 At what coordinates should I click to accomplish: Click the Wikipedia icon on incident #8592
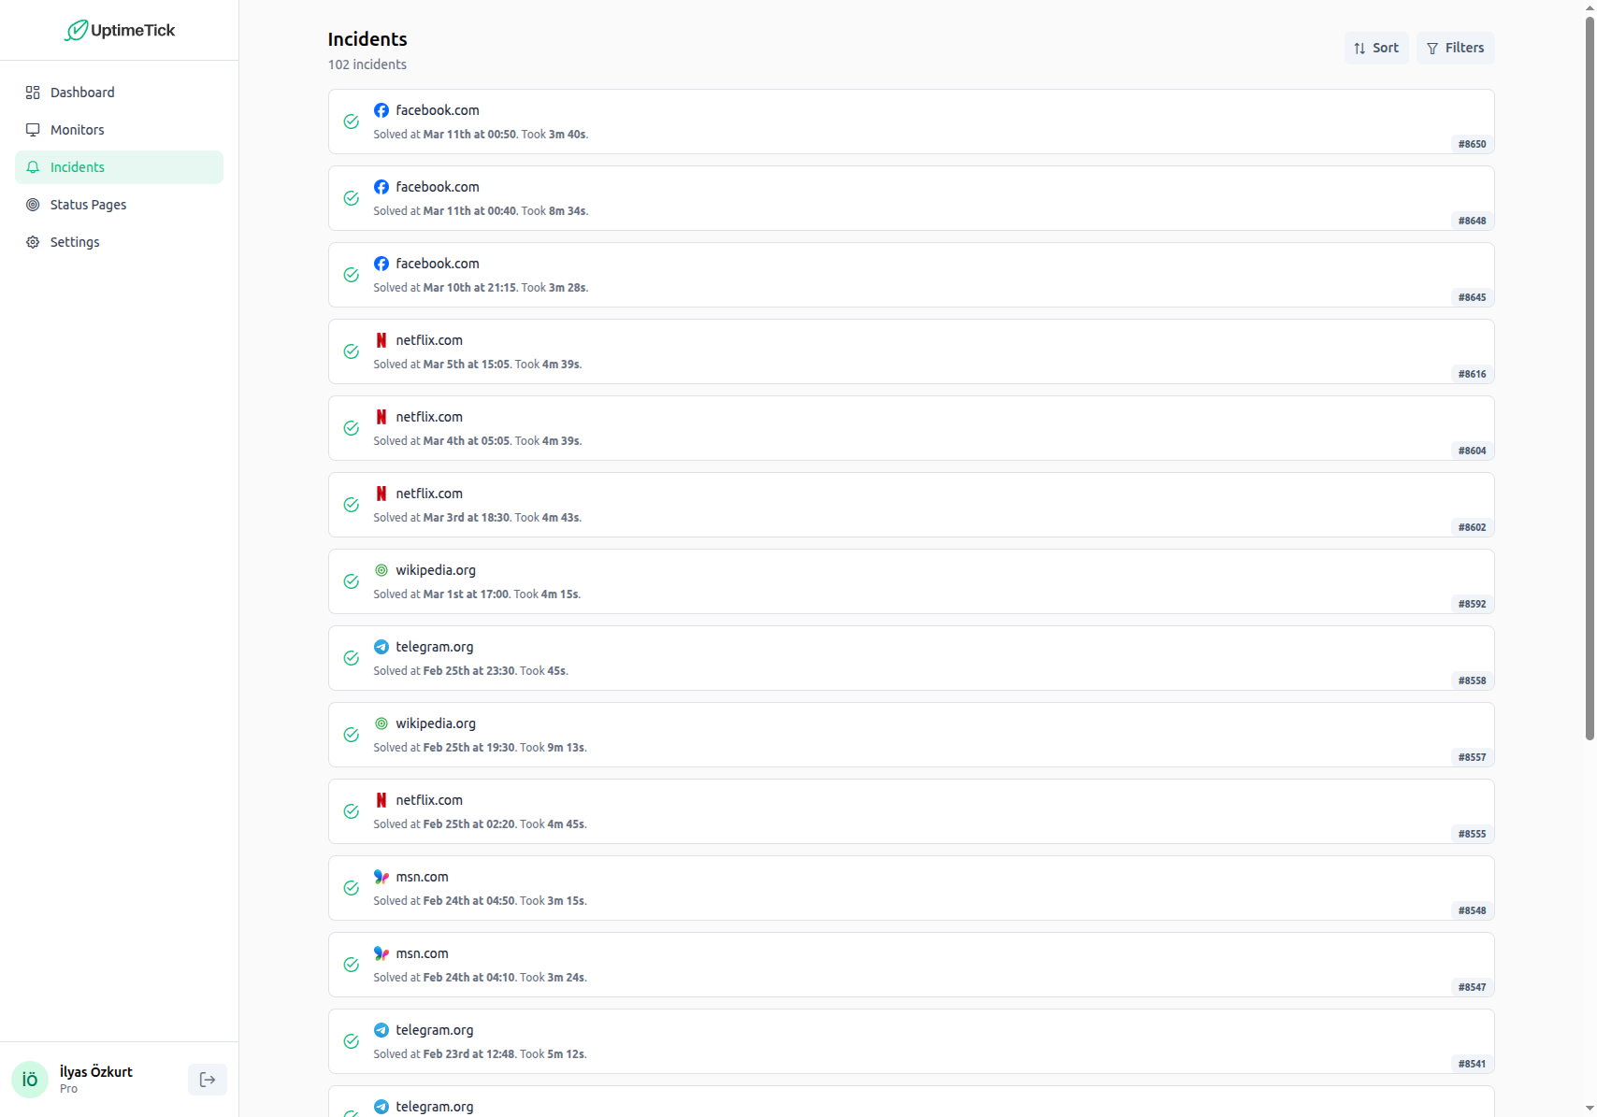(381, 570)
